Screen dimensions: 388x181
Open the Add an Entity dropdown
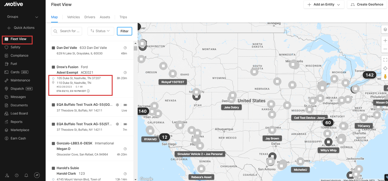pyautogui.click(x=324, y=5)
